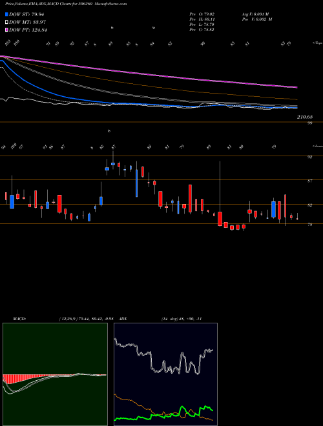
Task: Click the 'Pre V: 0.002 M' volume text
Action: coord(257,19)
